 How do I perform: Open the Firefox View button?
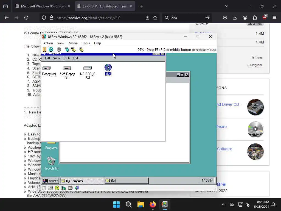[x=5, y=6]
